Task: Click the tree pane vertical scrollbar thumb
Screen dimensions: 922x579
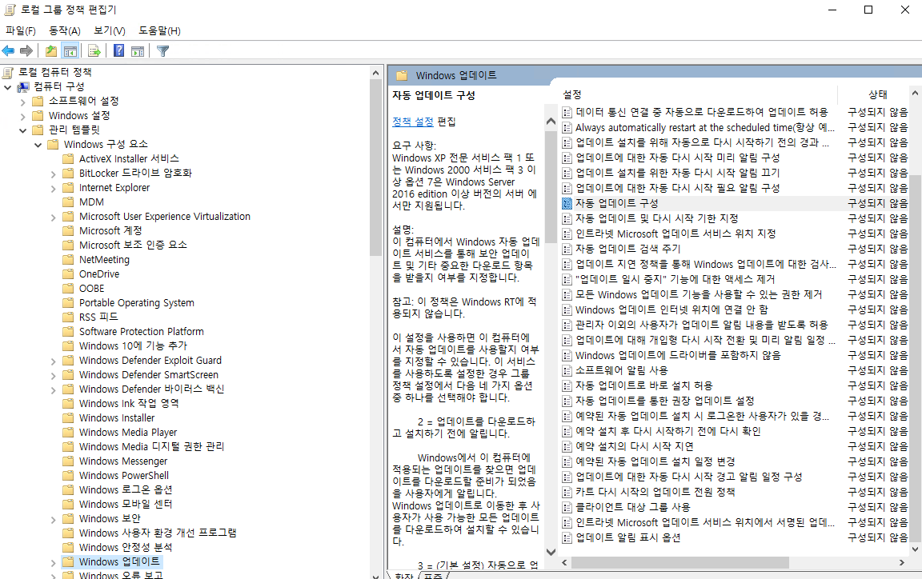Action: point(375,167)
